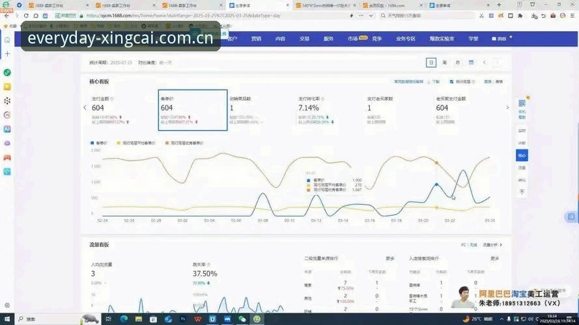Toggle the 客单价 blue legend series
Screen dimensions: 579x325
tap(98, 143)
